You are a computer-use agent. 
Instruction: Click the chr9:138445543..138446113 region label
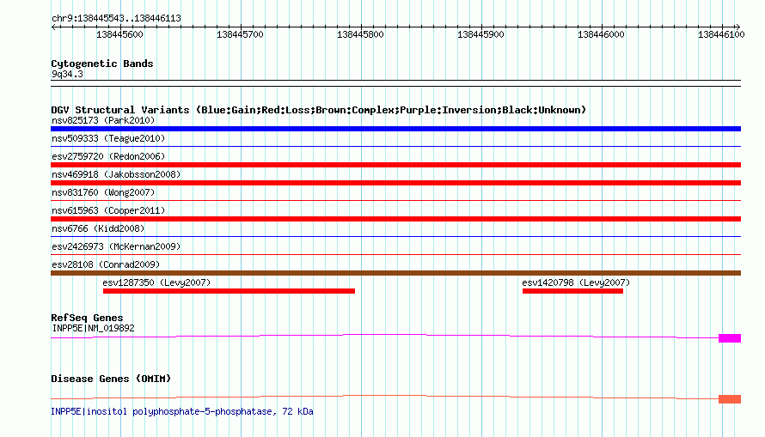click(x=116, y=18)
